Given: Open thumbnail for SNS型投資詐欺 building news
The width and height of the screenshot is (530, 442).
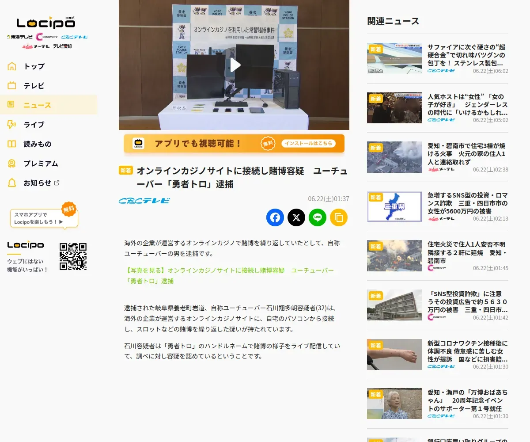Looking at the screenshot, I should (x=394, y=305).
